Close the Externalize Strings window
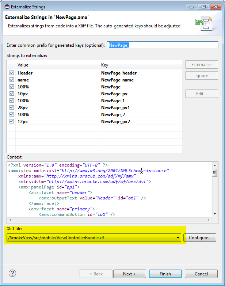 pos(216,7)
